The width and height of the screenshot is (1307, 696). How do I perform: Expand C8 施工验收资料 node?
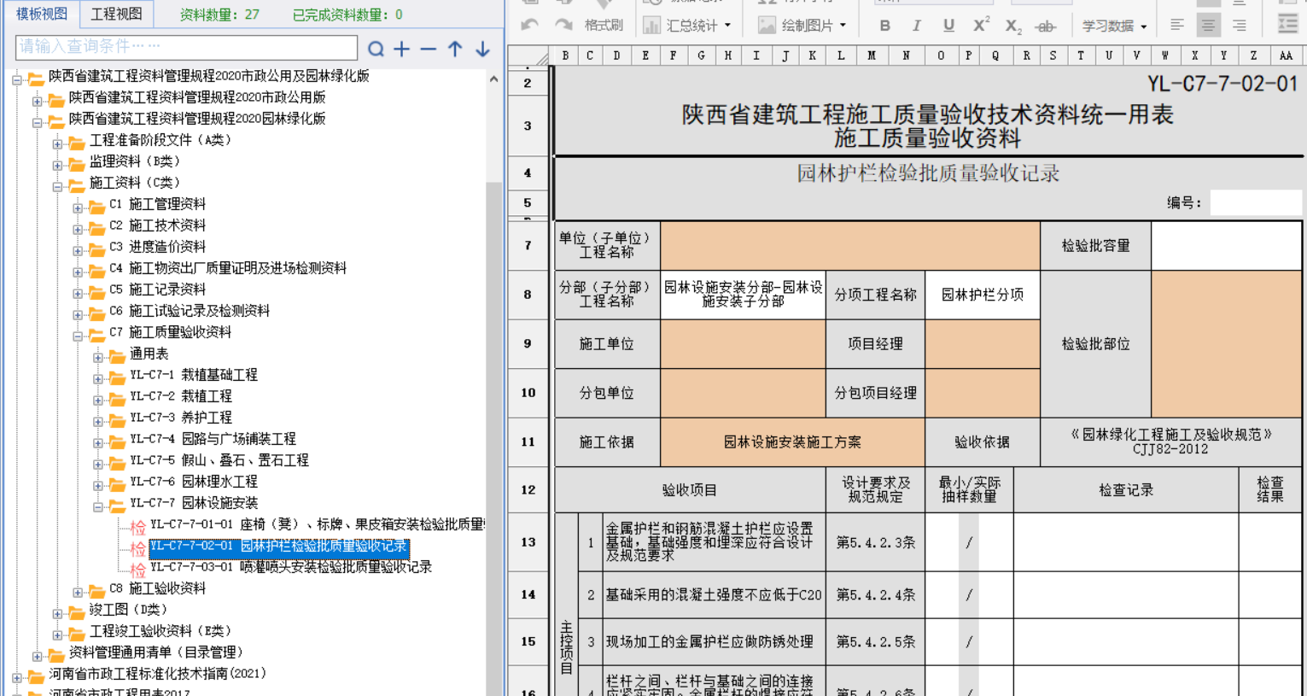tap(78, 592)
